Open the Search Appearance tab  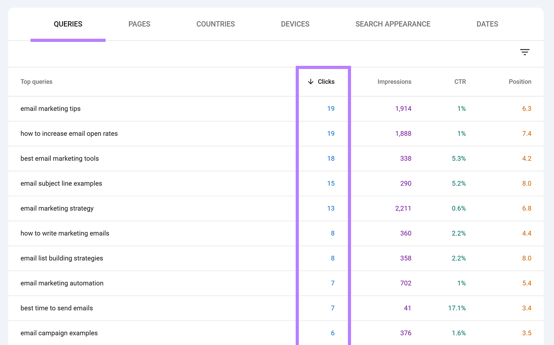point(393,24)
